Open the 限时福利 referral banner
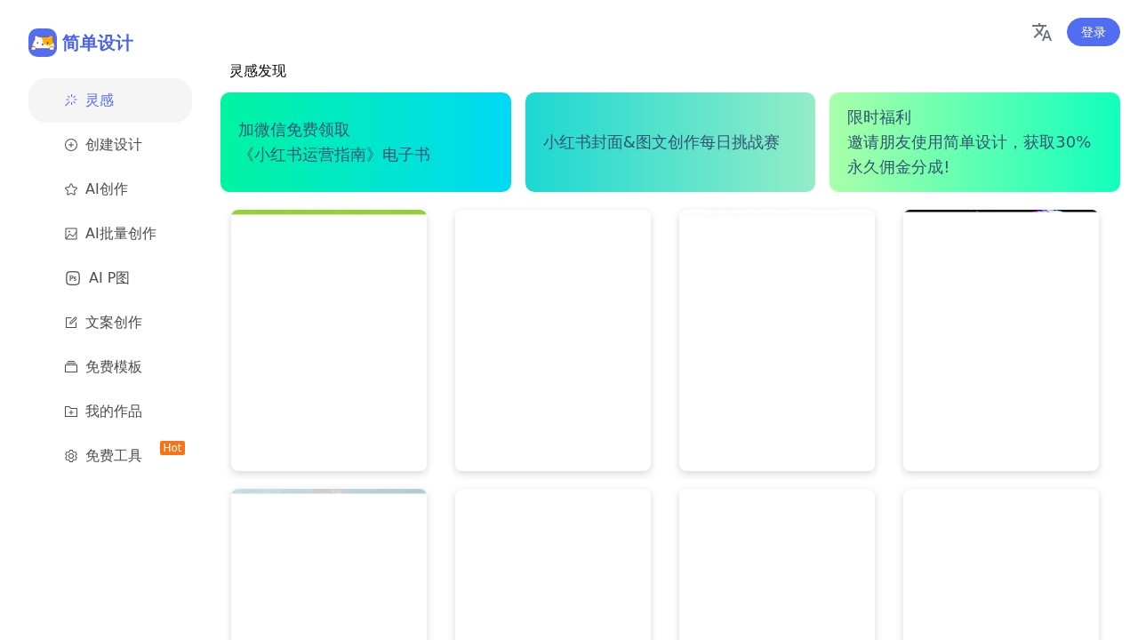Image resolution: width=1138 pixels, height=640 pixels. coord(974,142)
